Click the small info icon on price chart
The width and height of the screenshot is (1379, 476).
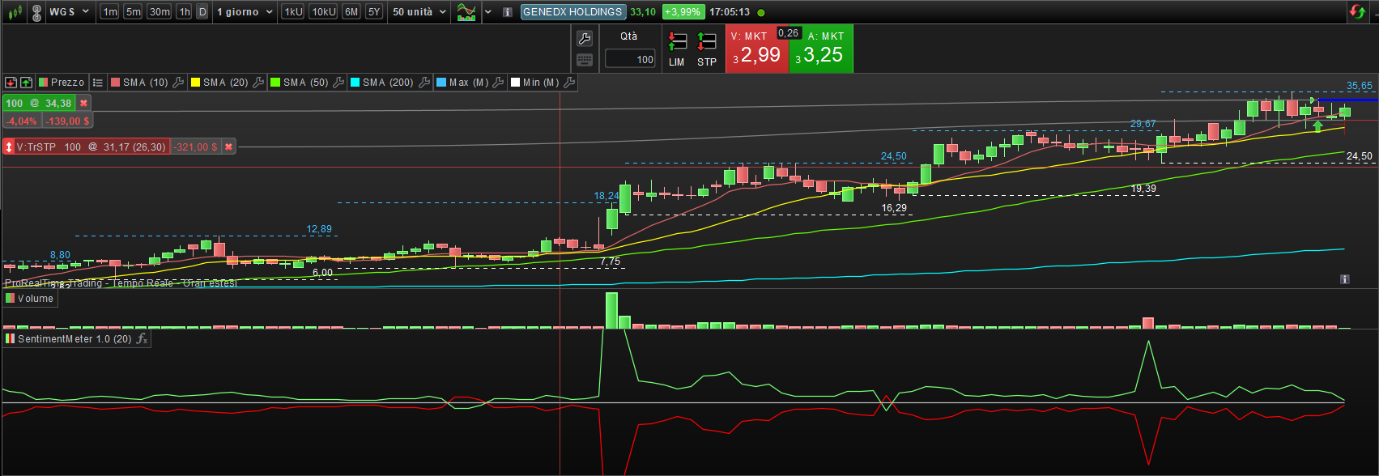pyautogui.click(x=1345, y=279)
